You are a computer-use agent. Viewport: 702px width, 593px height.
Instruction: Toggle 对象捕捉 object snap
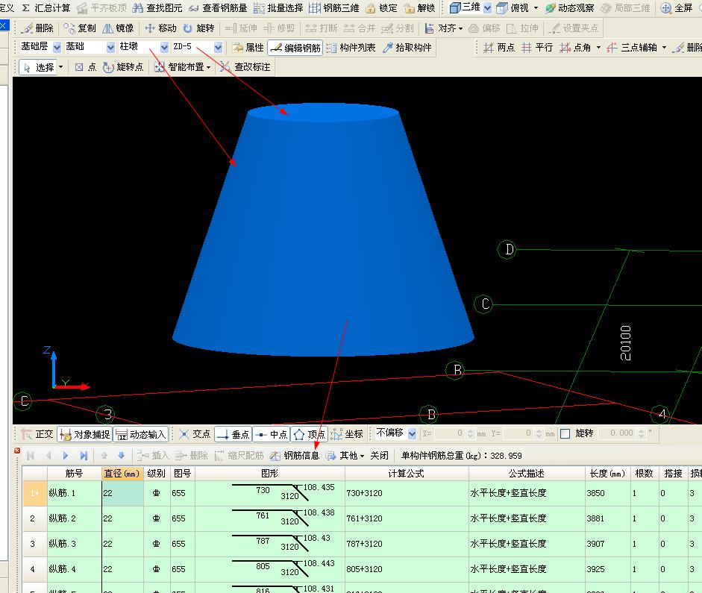[84, 434]
